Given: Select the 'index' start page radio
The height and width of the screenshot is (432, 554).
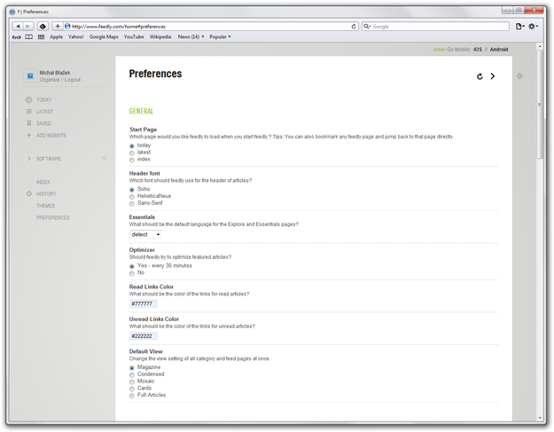Looking at the screenshot, I should point(132,160).
